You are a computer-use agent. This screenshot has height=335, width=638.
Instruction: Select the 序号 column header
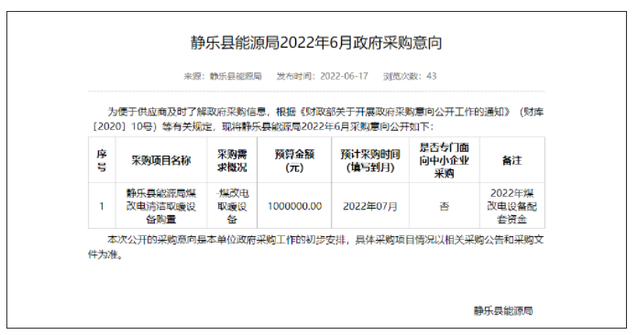[102, 160]
